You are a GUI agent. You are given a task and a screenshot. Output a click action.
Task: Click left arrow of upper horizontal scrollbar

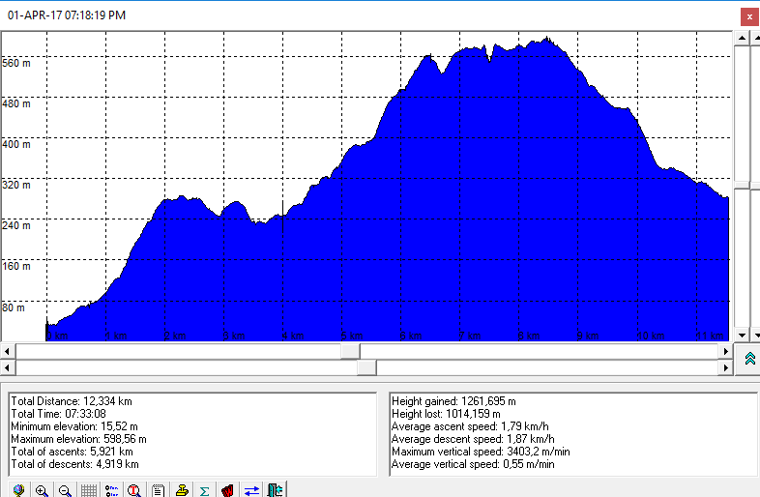pyautogui.click(x=7, y=350)
